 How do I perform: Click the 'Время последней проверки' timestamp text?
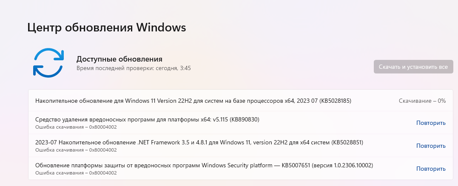click(x=134, y=68)
